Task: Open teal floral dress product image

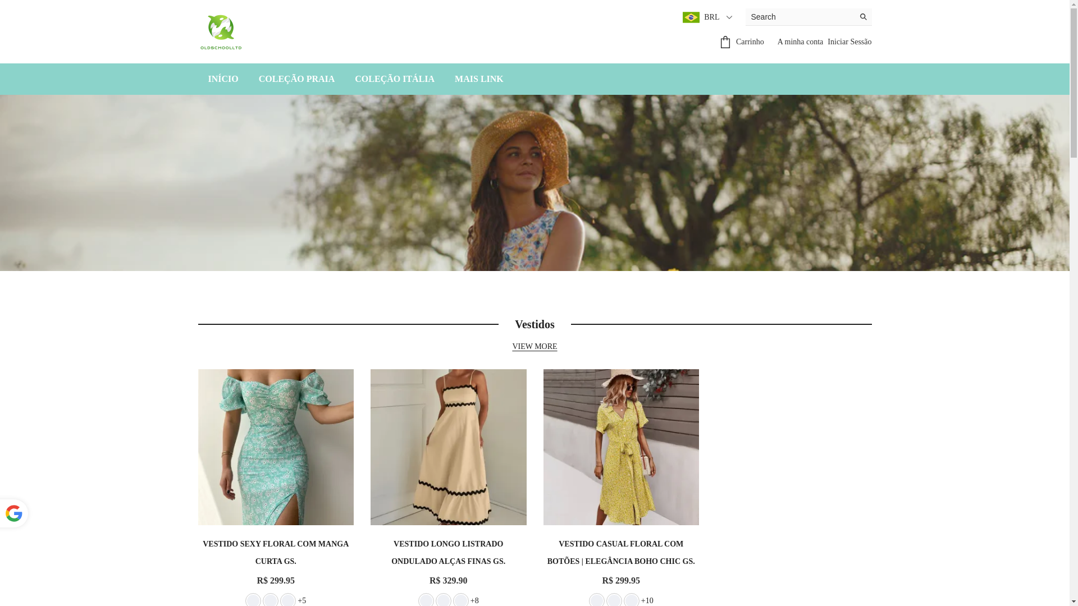Action: pyautogui.click(x=276, y=447)
